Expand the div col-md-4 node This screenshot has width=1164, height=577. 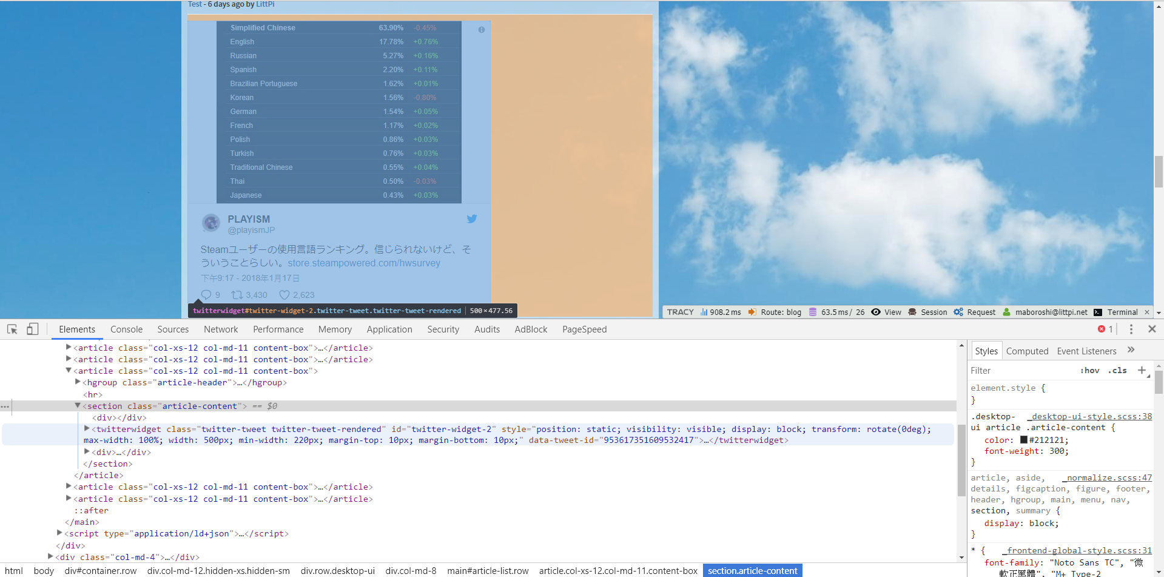[50, 556]
